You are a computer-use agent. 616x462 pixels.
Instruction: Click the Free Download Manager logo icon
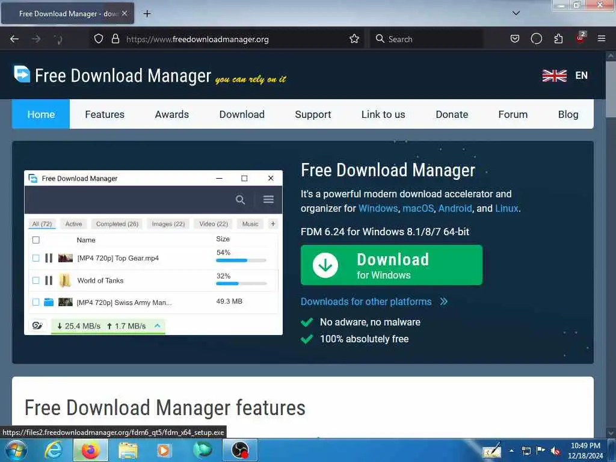click(x=22, y=74)
